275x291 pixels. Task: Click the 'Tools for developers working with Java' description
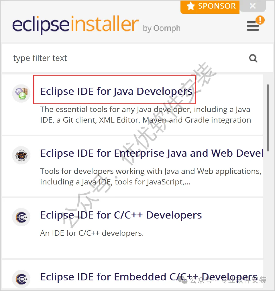(151, 176)
